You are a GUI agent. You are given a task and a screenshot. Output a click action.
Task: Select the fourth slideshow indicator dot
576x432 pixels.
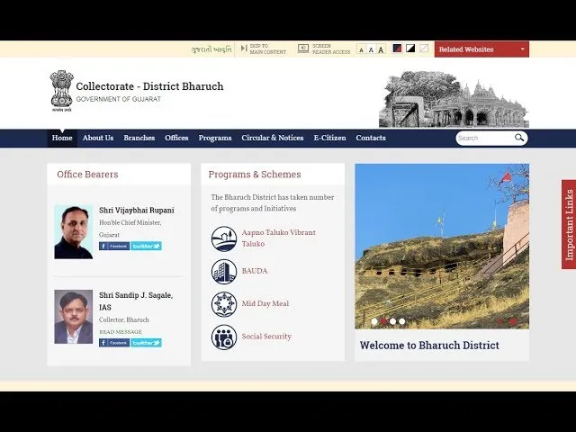coord(402,321)
